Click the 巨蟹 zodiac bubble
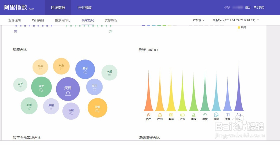The height and width of the screenshot is (145, 280). 71,111
